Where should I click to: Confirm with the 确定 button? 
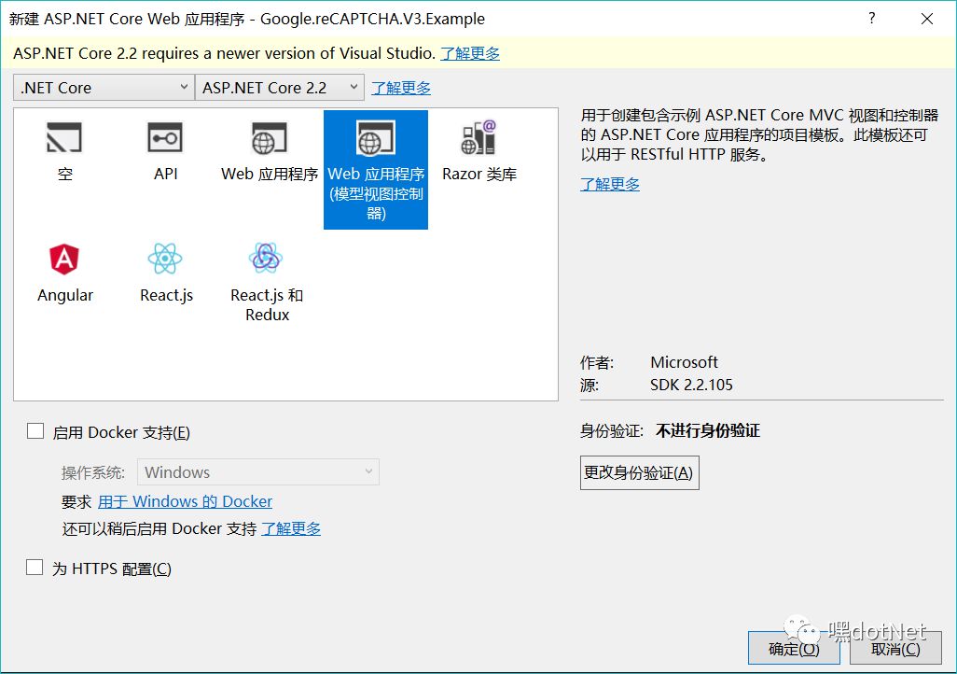pyautogui.click(x=794, y=649)
